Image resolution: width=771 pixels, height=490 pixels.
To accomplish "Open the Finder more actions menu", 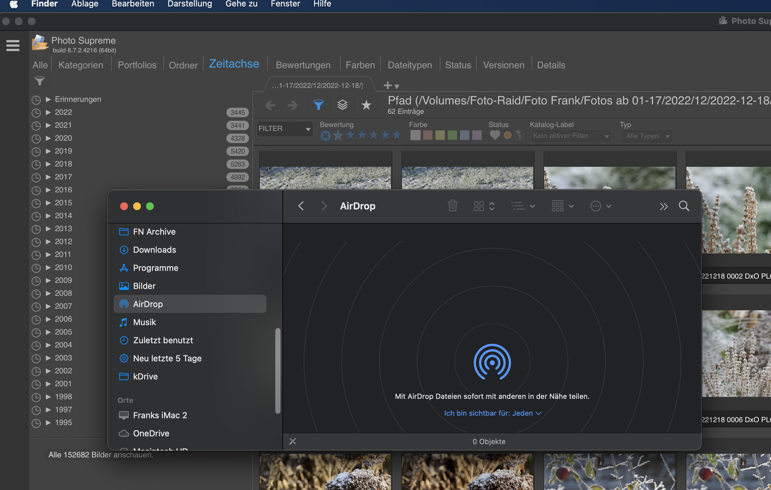I will coord(600,206).
